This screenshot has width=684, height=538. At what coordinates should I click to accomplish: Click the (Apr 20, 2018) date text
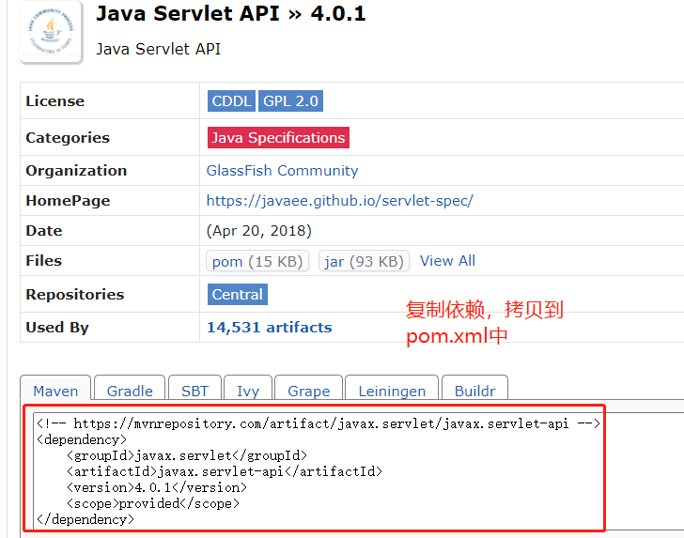[x=259, y=231]
